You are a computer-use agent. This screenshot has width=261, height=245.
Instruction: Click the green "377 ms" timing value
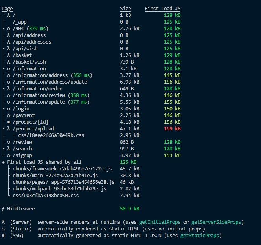pos(79,102)
